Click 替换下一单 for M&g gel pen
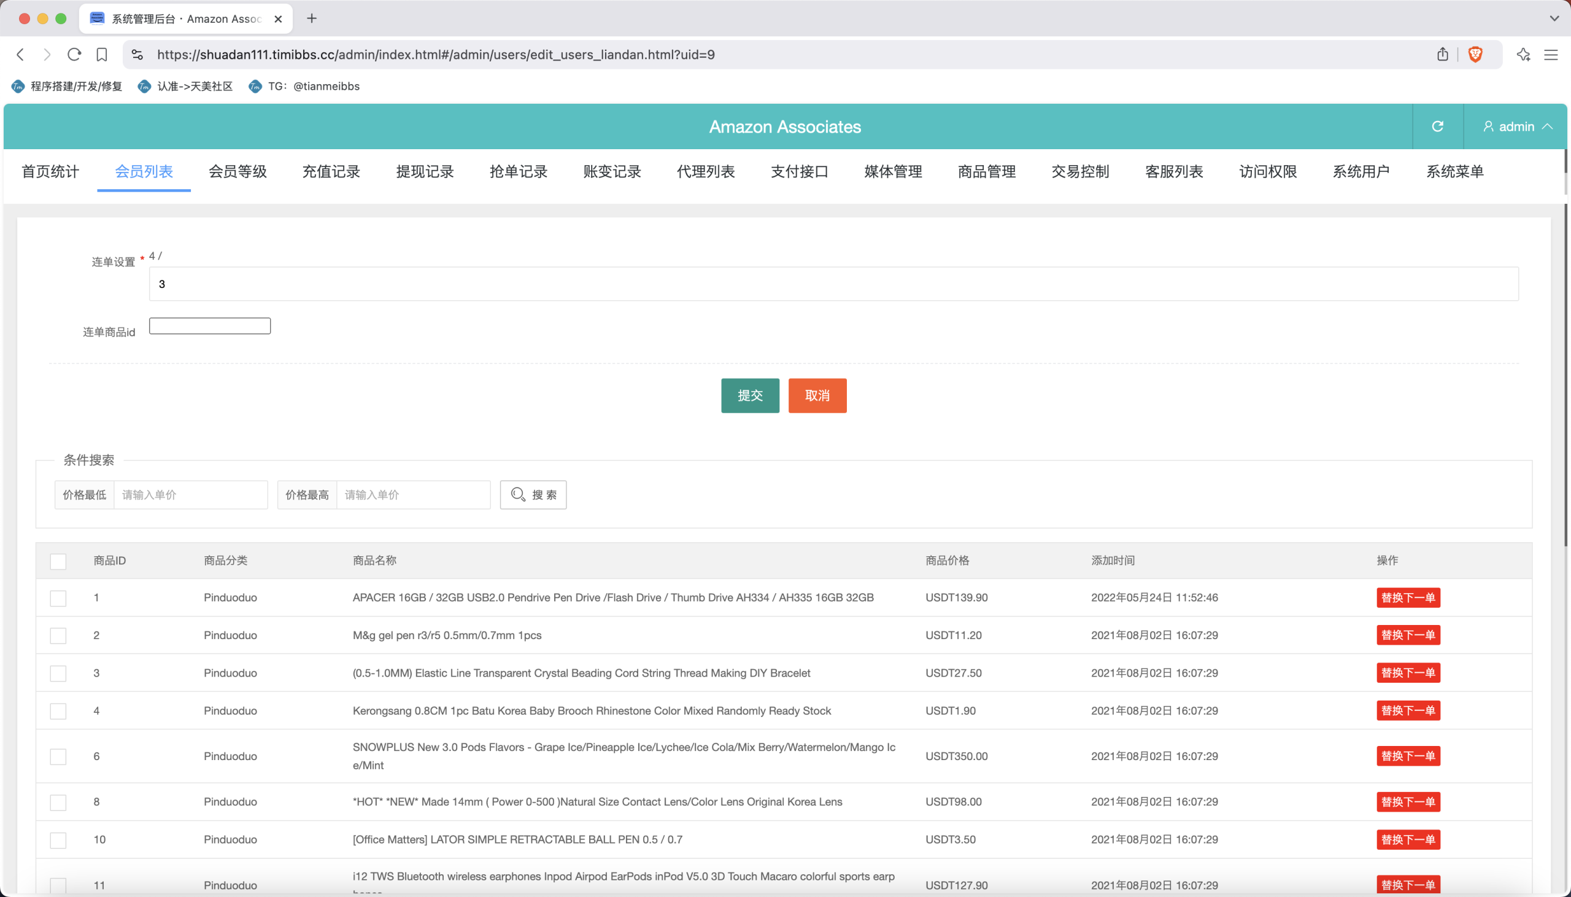Image resolution: width=1571 pixels, height=897 pixels. (x=1408, y=635)
